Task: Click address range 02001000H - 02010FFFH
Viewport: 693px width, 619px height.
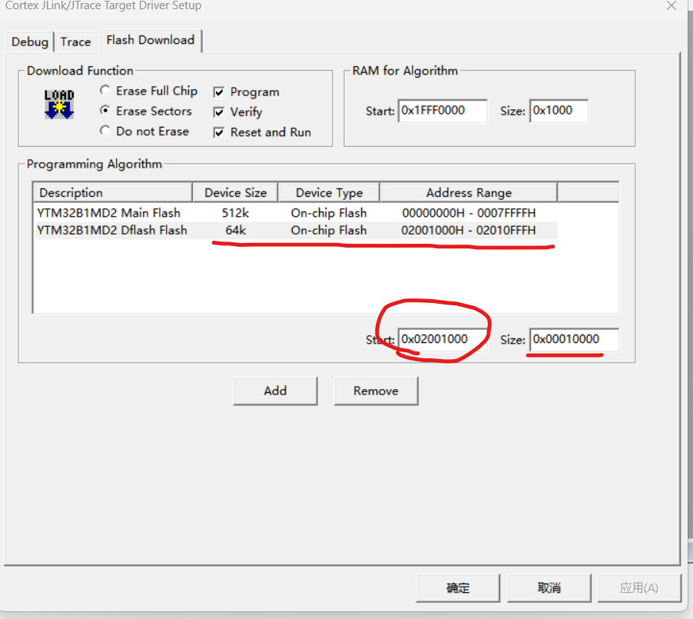Action: pyautogui.click(x=469, y=230)
